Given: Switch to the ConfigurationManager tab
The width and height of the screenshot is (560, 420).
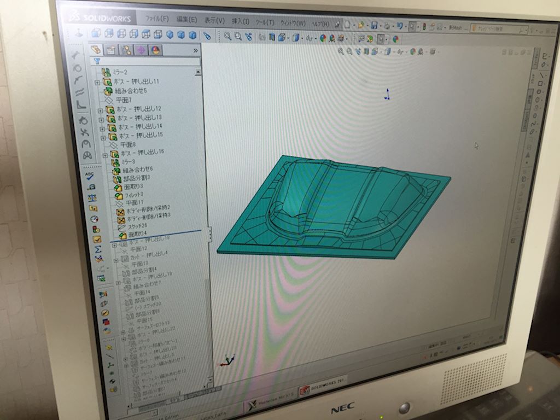Looking at the screenshot, I should (126, 50).
